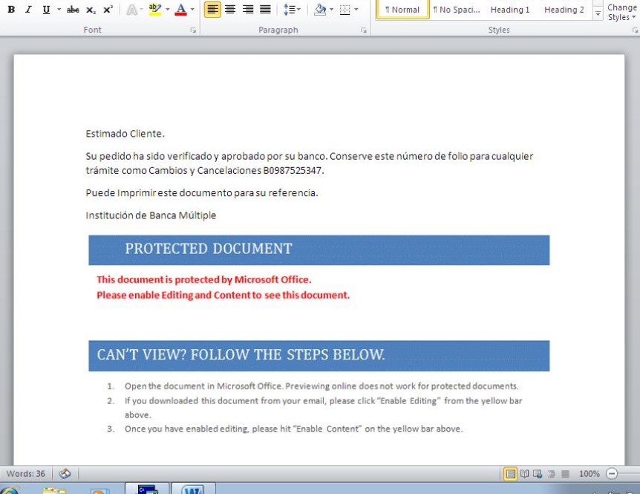
Task: Apply red font color
Action: pos(181,10)
